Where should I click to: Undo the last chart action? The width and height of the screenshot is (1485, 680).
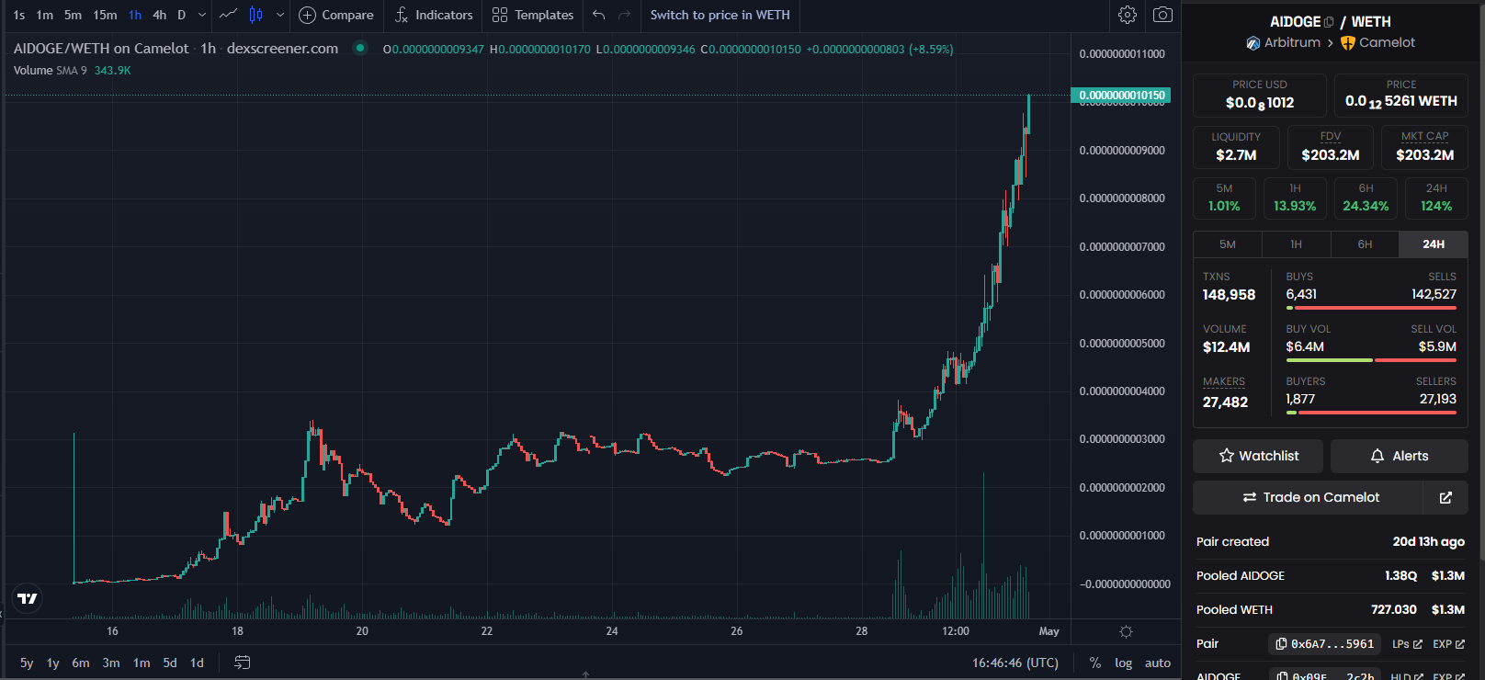(x=599, y=15)
